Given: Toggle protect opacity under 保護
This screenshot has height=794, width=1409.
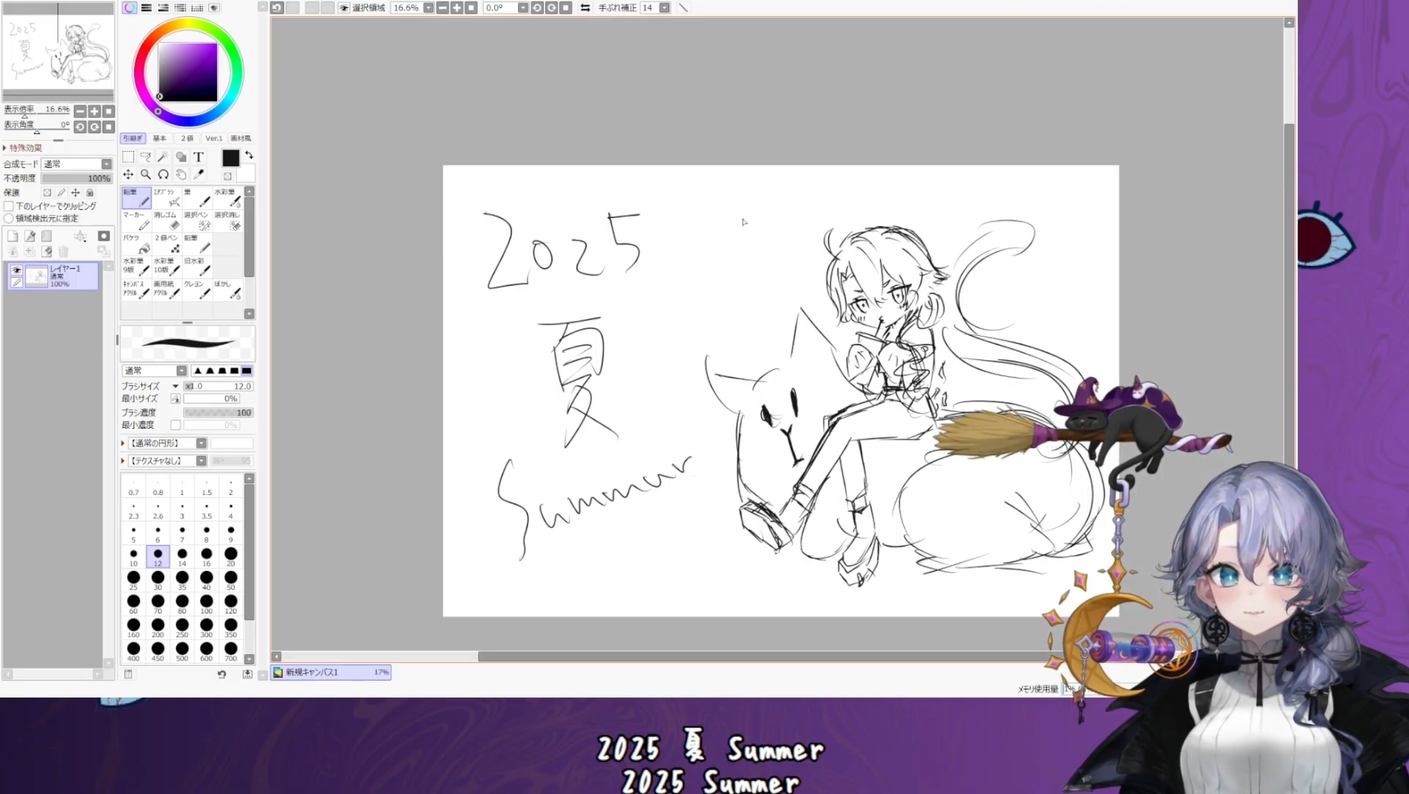Looking at the screenshot, I should [47, 192].
